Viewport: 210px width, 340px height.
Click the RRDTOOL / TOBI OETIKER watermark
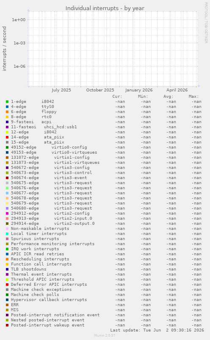(206, 22)
